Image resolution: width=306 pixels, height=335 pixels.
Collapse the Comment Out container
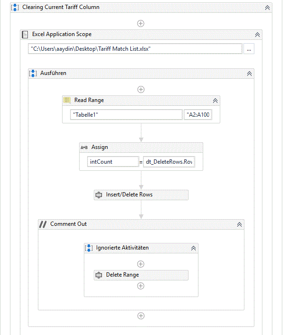[x=240, y=224]
